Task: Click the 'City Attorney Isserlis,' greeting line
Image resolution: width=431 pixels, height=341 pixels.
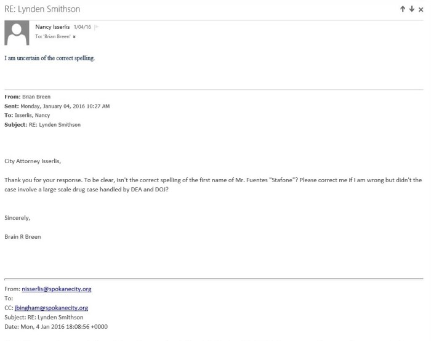Action: 33,161
